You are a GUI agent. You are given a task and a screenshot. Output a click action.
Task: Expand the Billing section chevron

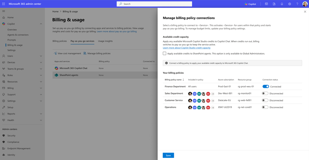click(41, 88)
